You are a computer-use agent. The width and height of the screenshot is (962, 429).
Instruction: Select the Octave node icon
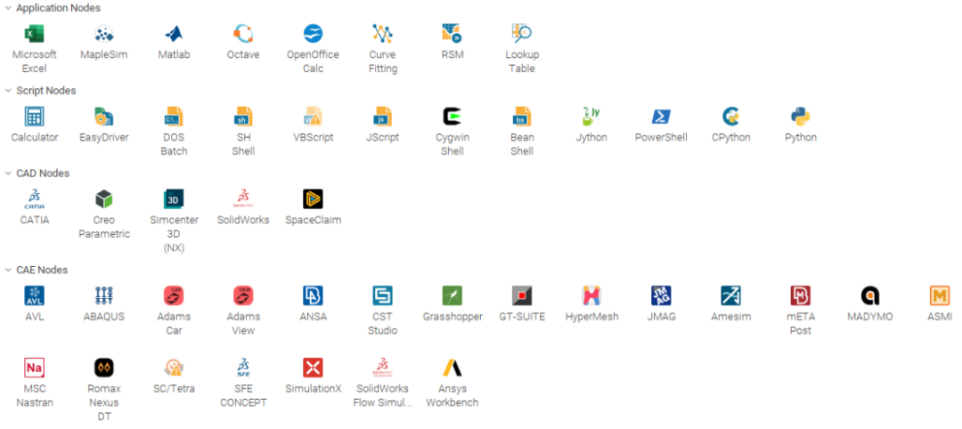(x=243, y=34)
